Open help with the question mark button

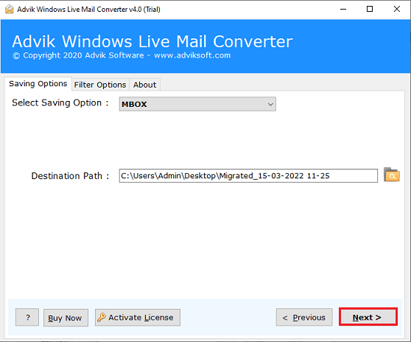27,318
